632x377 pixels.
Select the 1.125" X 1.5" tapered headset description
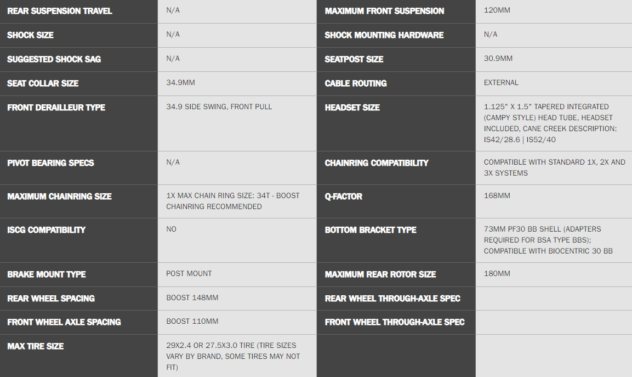[550, 123]
